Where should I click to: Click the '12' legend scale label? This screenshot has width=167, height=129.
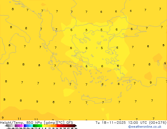50,128
